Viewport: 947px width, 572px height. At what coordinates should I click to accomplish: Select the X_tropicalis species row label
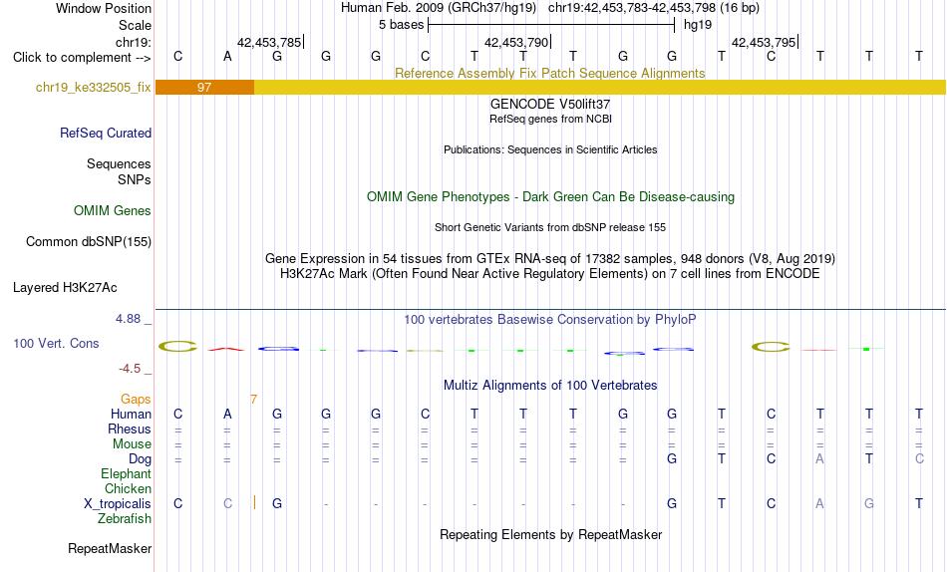coord(118,504)
